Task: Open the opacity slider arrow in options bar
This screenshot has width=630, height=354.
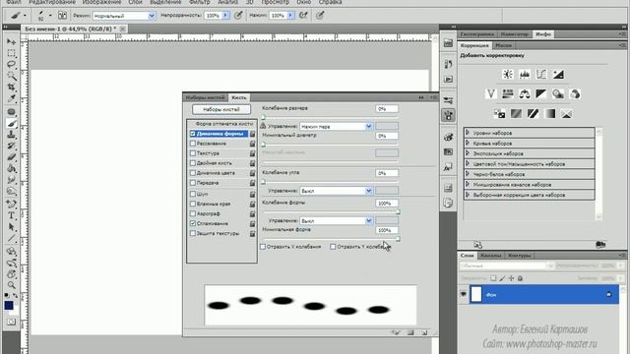Action: (x=225, y=16)
